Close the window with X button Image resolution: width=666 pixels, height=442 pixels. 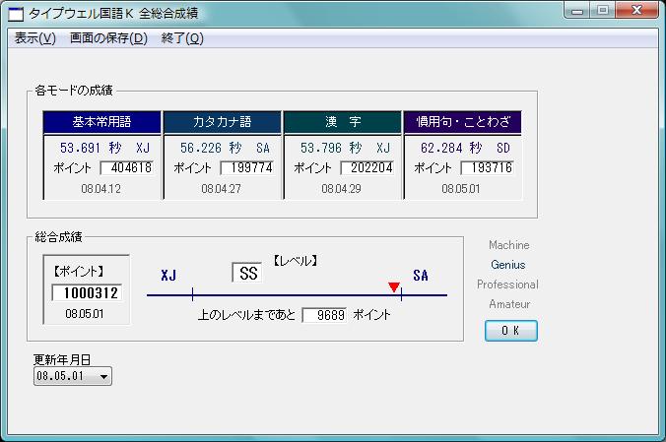point(636,11)
